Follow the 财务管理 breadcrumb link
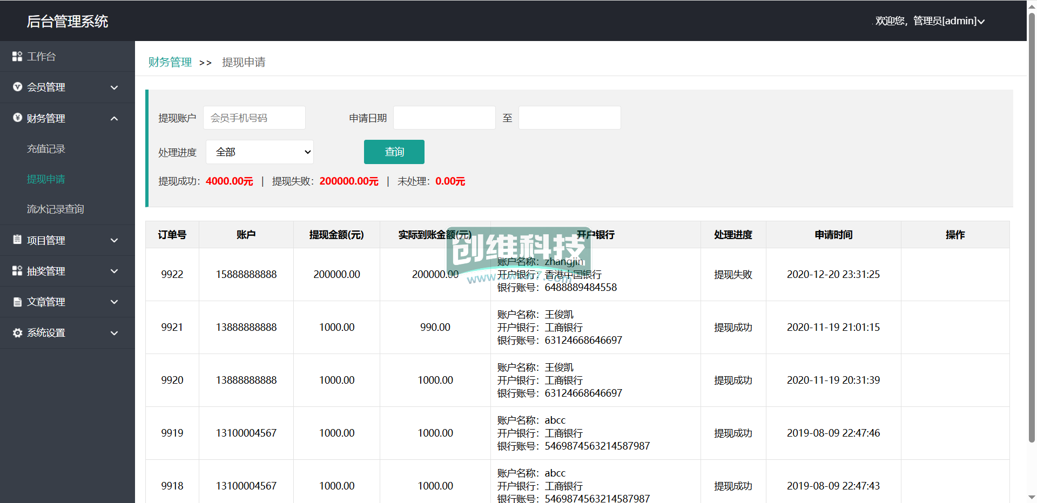This screenshot has height=503, width=1037. [x=170, y=63]
